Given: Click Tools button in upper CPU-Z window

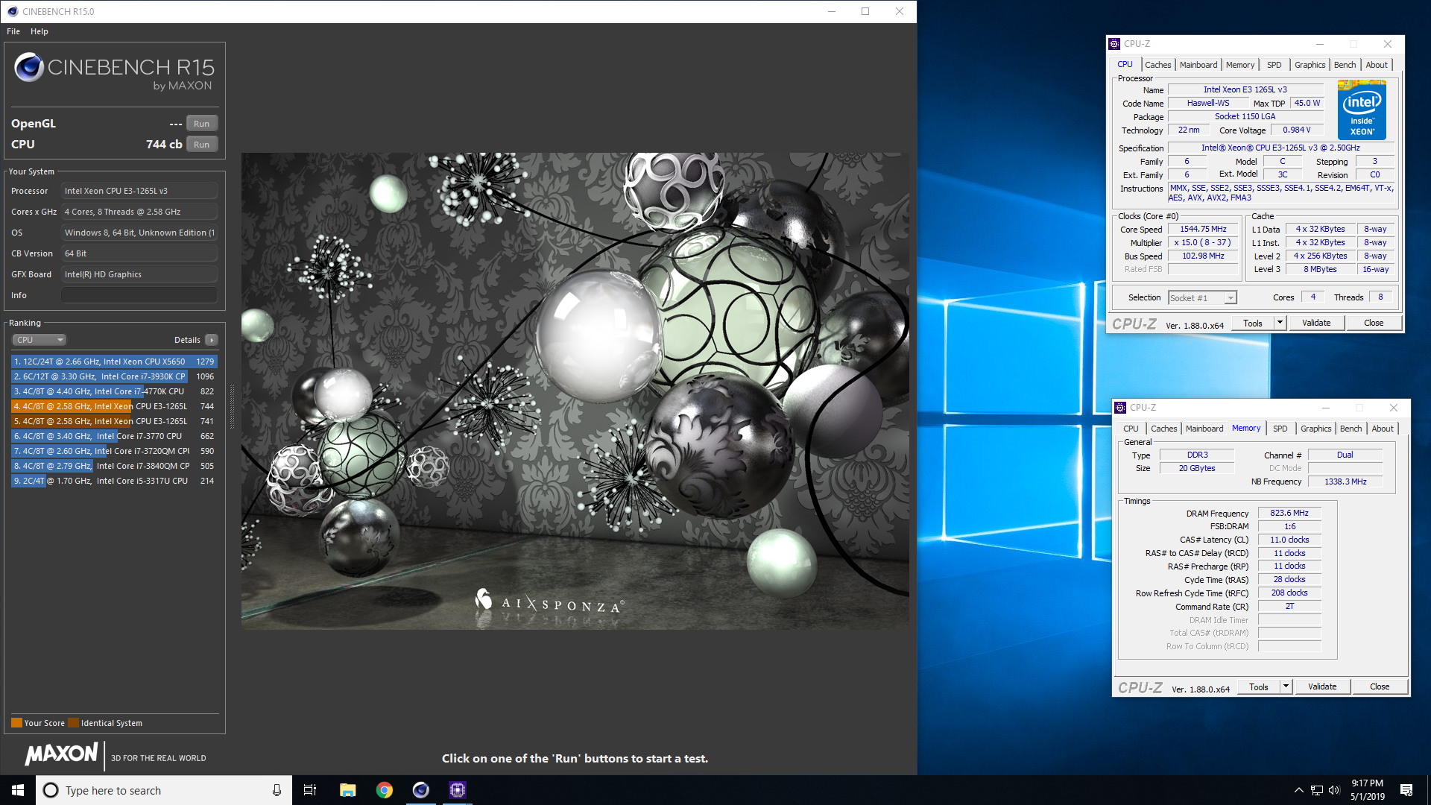Looking at the screenshot, I should click(1253, 323).
